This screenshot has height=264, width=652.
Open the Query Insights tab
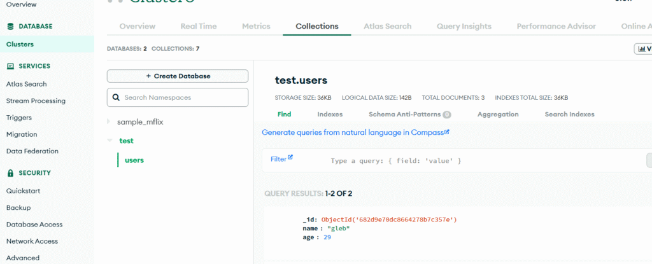[464, 26]
